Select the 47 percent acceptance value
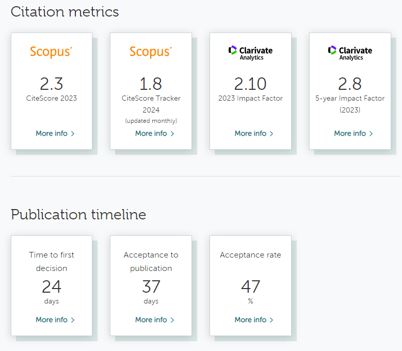402x351 pixels. (x=250, y=286)
